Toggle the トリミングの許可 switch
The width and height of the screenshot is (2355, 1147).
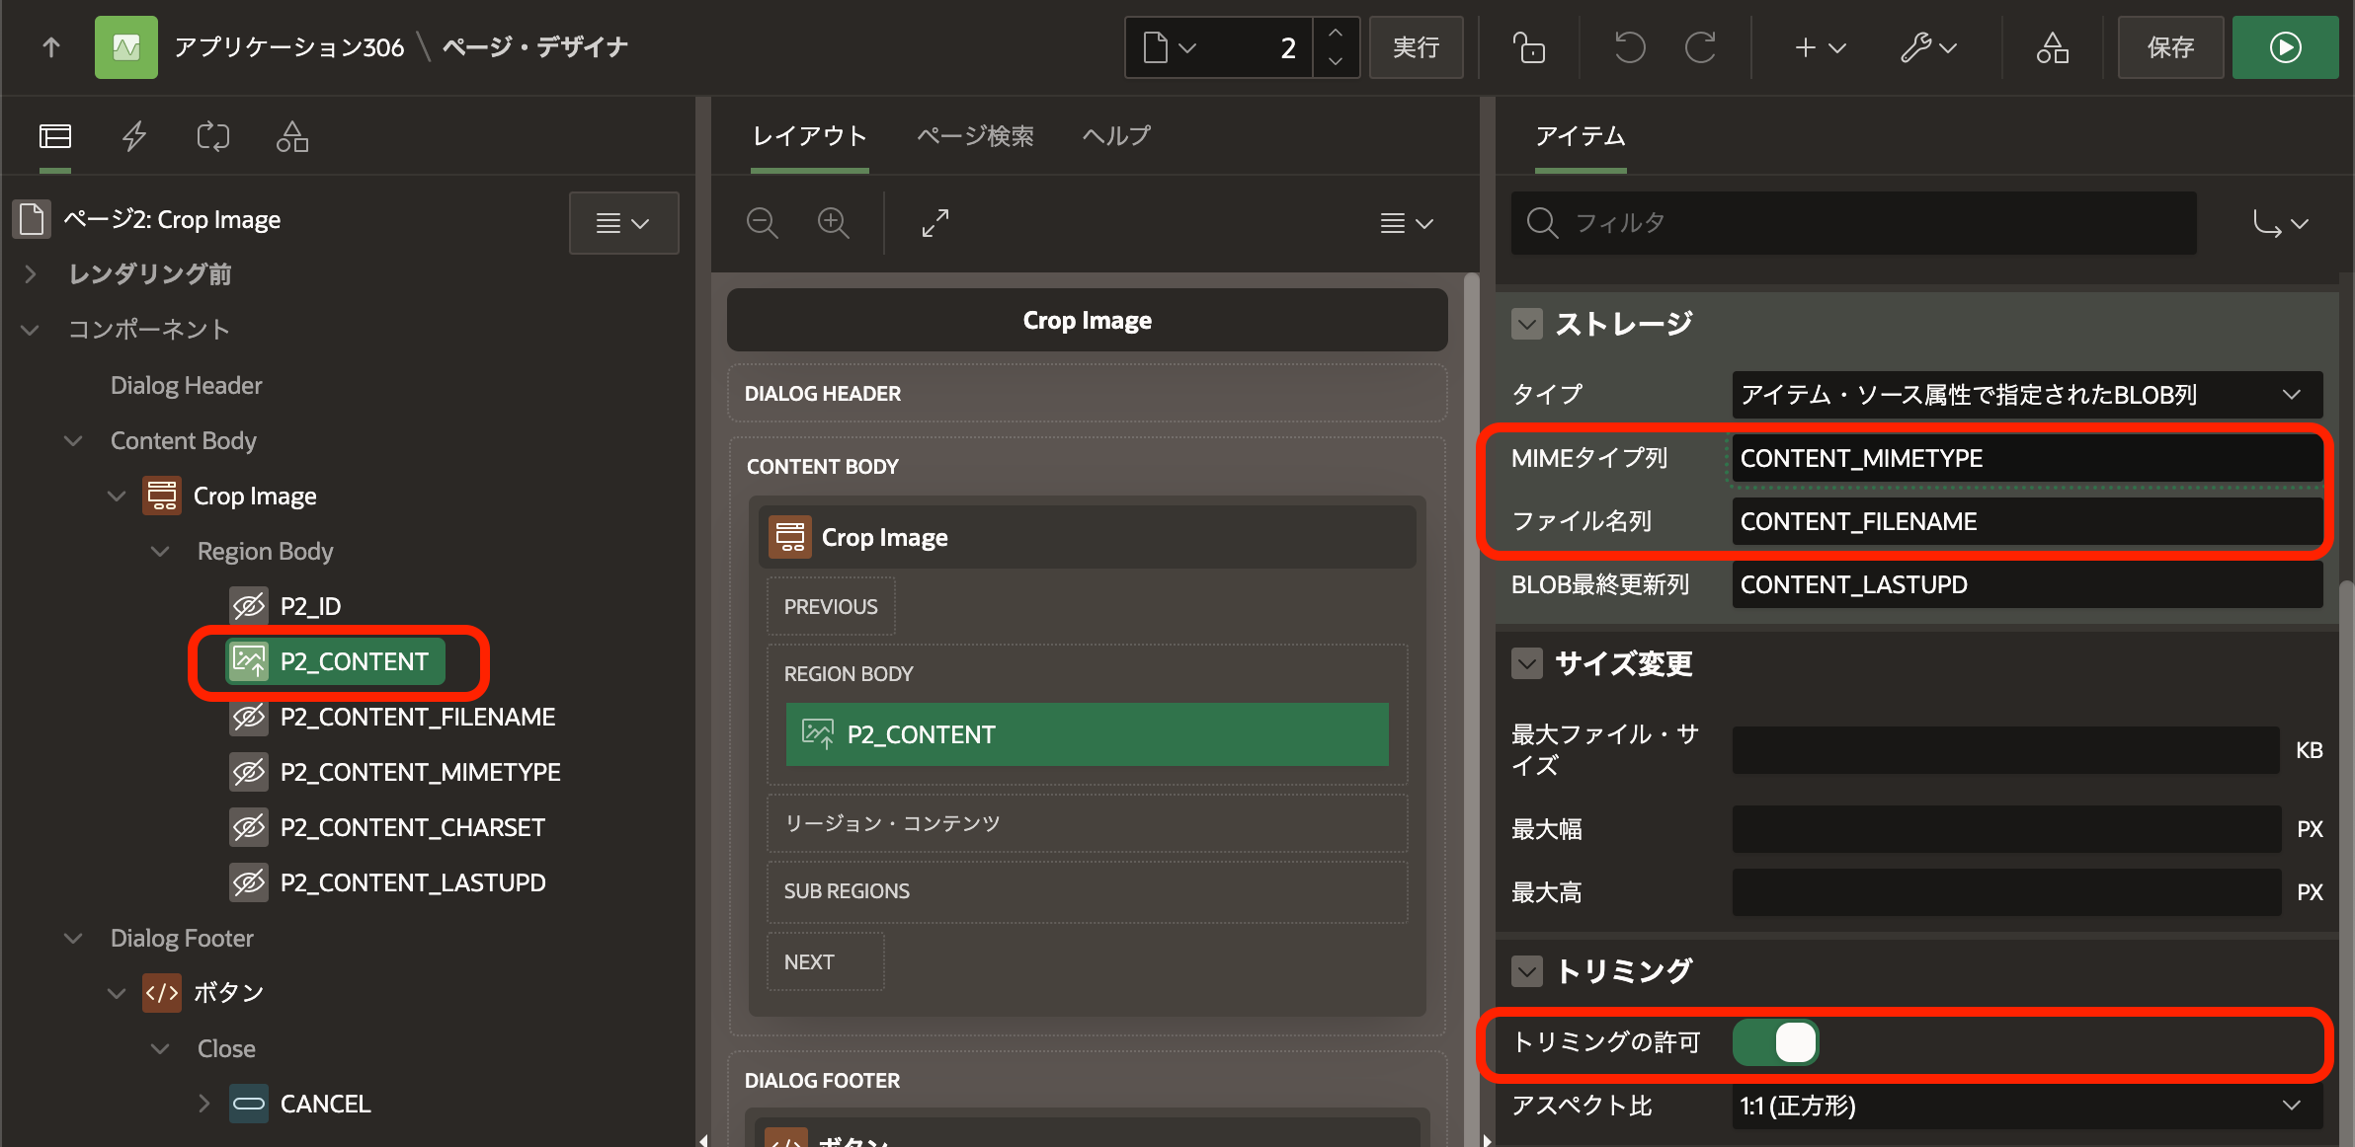pos(1776,1042)
